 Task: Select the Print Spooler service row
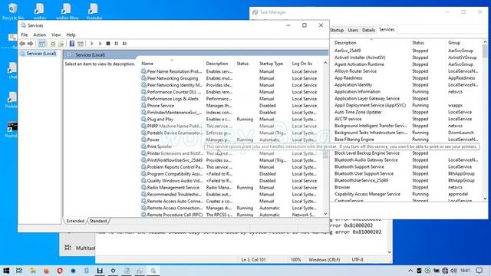tap(231, 146)
